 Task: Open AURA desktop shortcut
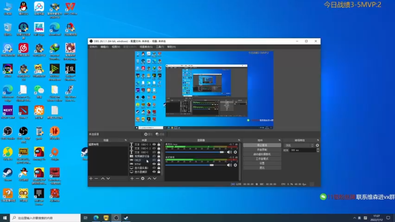[8, 71]
